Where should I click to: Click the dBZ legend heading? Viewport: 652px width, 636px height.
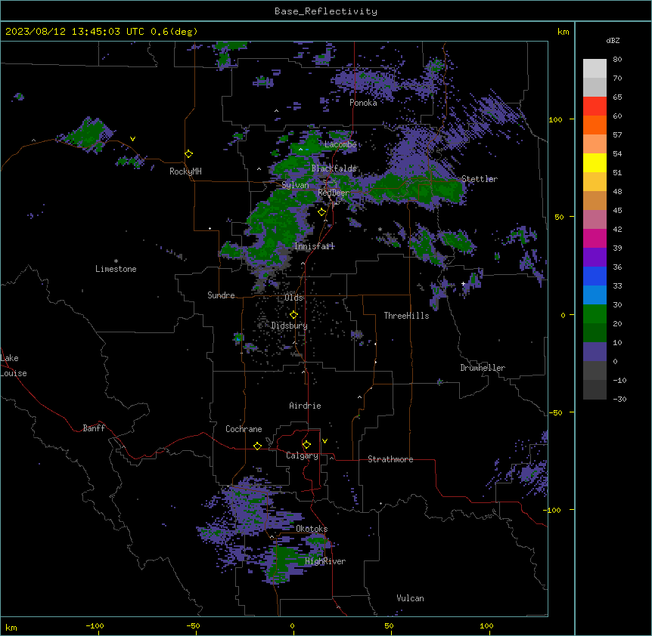(613, 41)
